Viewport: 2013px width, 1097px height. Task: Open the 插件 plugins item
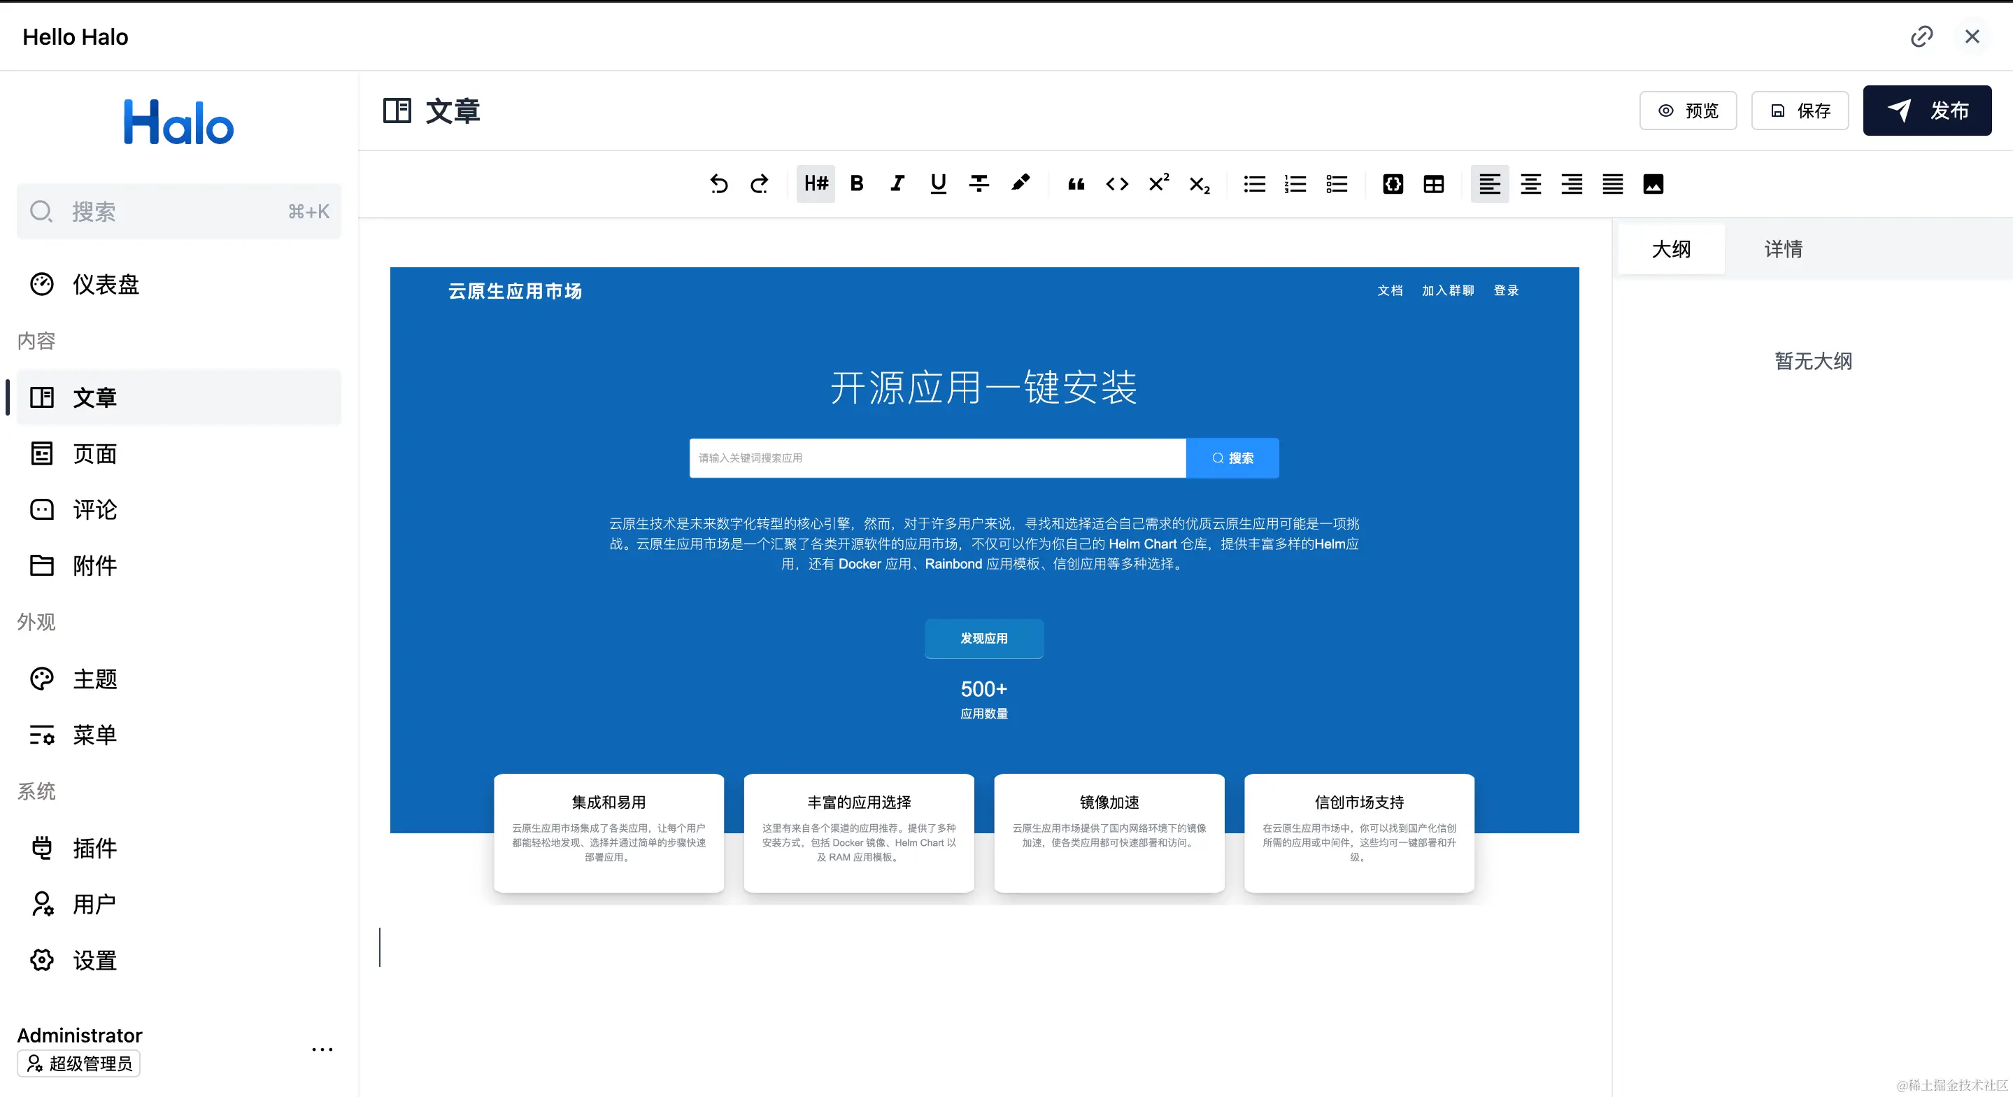[x=179, y=847]
